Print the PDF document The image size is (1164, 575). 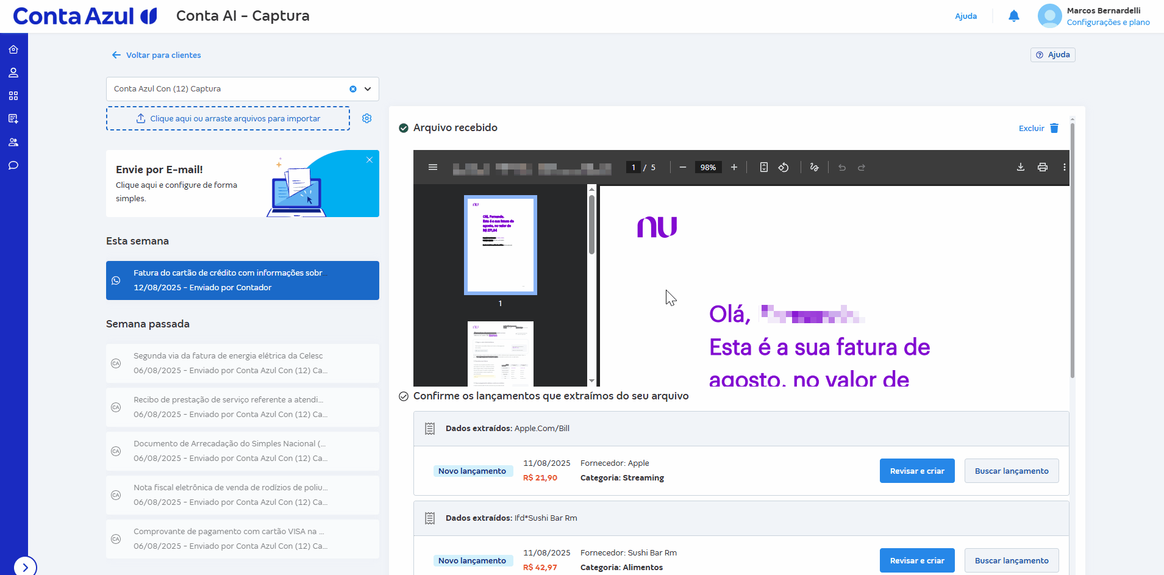click(x=1043, y=167)
